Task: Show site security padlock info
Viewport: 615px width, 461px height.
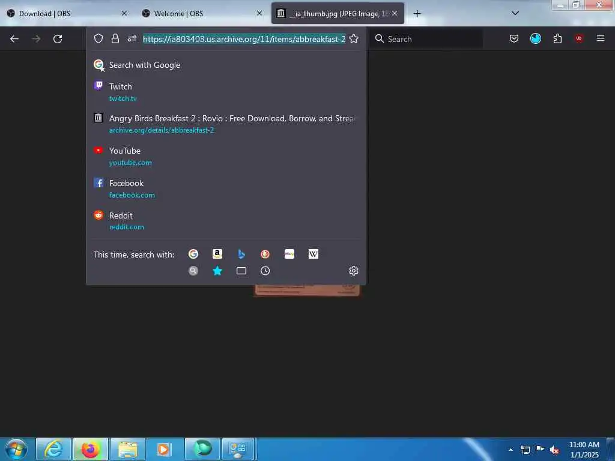Action: [115, 38]
